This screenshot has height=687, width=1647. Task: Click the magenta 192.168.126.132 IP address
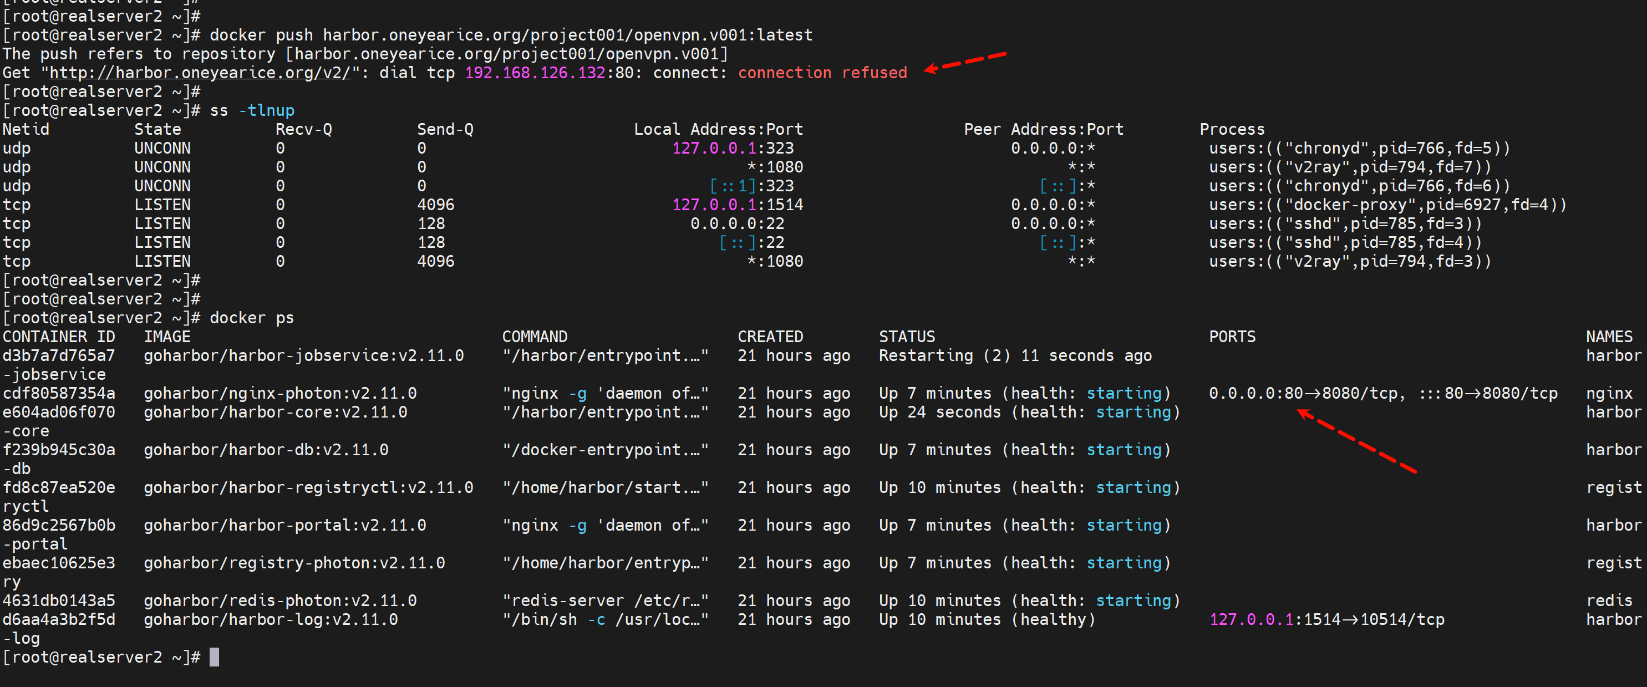(x=535, y=73)
